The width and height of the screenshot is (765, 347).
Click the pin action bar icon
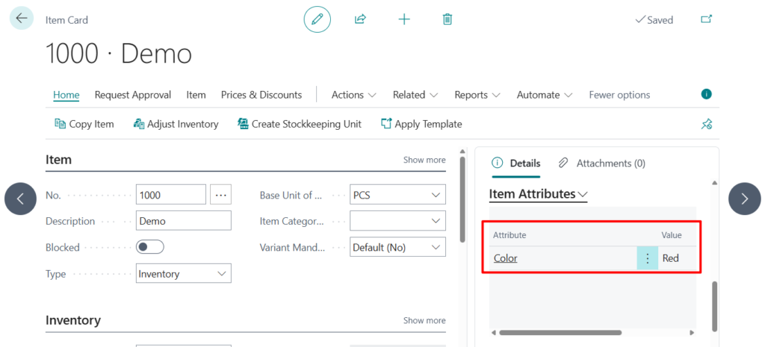(706, 124)
